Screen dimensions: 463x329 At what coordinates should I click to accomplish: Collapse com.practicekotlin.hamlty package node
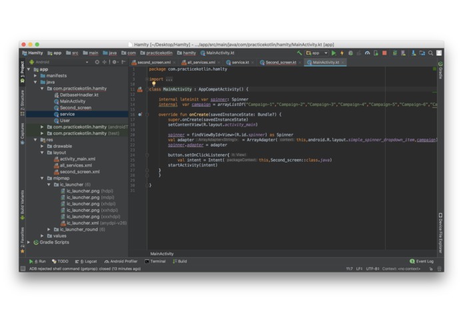coord(42,89)
